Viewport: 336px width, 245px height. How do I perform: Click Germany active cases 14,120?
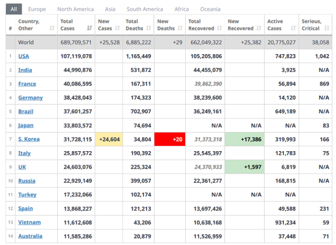287,98
